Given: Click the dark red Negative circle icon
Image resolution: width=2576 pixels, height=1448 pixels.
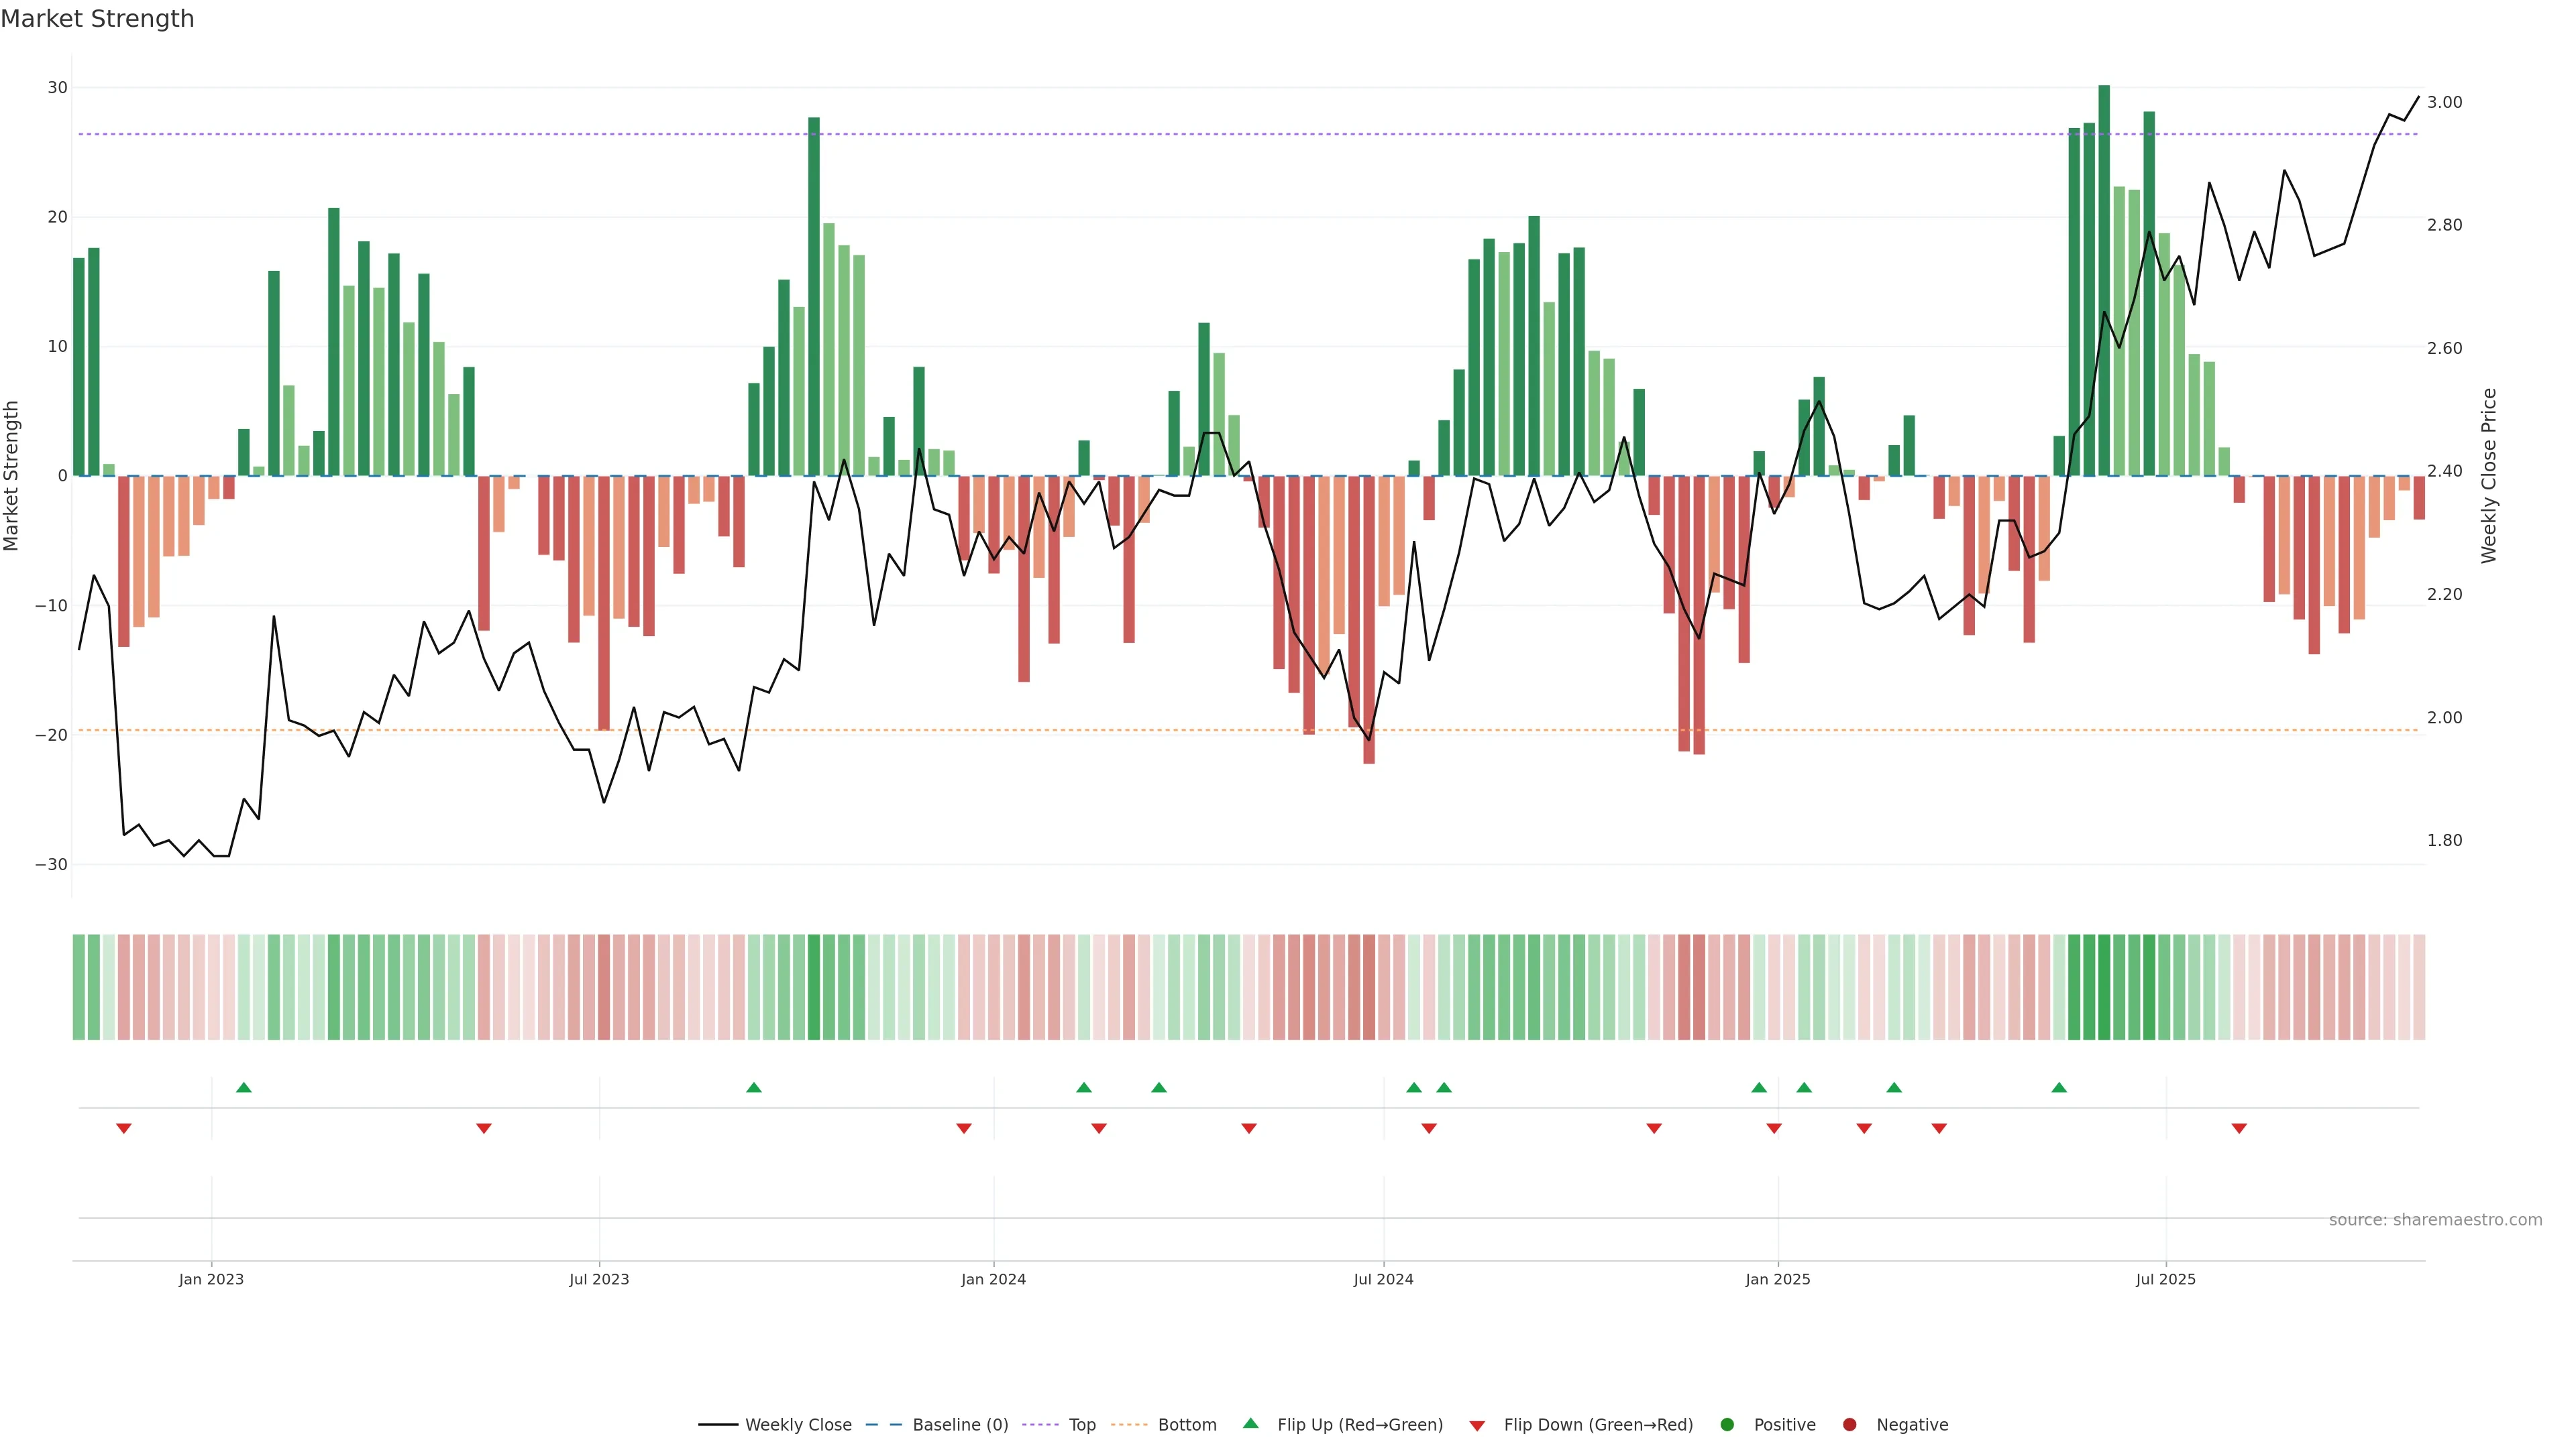Looking at the screenshot, I should click(x=1849, y=1424).
